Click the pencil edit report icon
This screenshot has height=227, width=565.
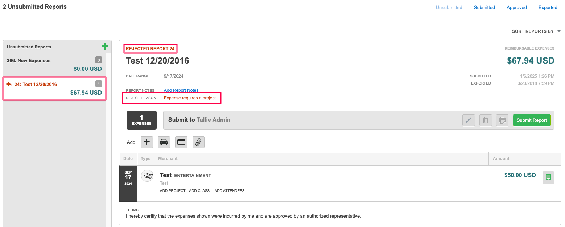[469, 120]
